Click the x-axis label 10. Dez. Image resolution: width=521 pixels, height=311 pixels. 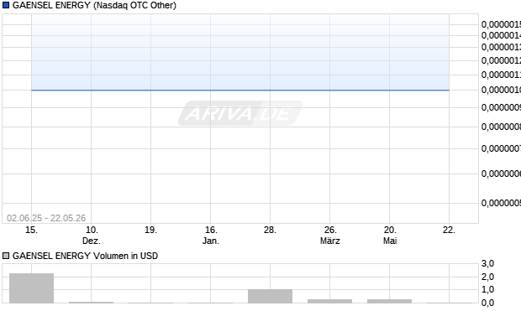pos(92,235)
